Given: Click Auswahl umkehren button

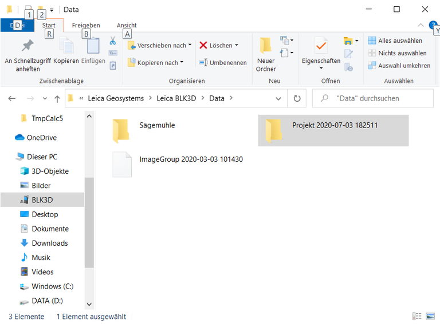Looking at the screenshot, I should pyautogui.click(x=399, y=66).
